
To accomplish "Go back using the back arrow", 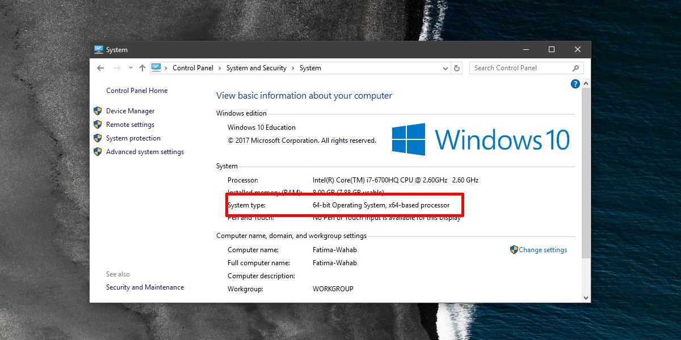I will (100, 68).
